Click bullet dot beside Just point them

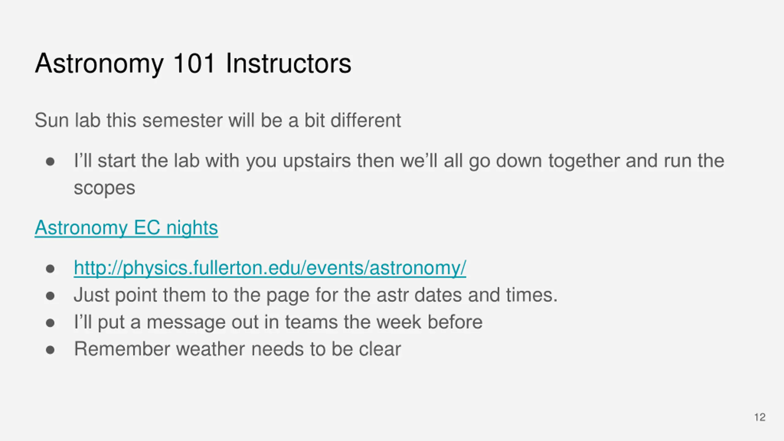click(50, 296)
